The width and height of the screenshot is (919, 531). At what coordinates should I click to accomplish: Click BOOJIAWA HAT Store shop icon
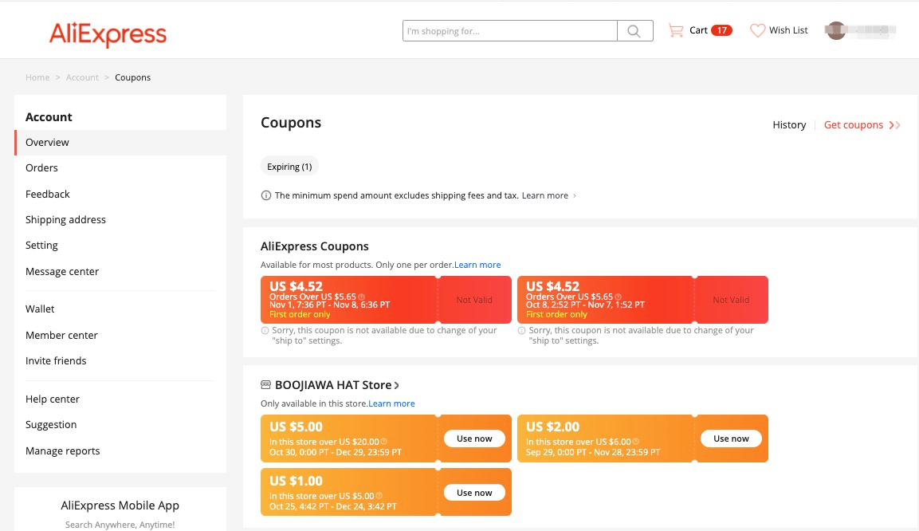click(x=266, y=385)
